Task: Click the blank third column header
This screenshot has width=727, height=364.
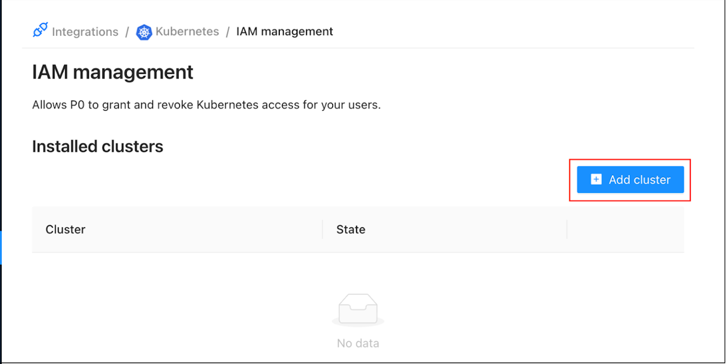Action: point(625,230)
